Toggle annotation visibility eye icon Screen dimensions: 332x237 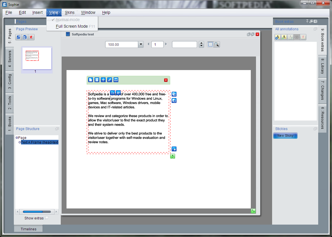[297, 37]
